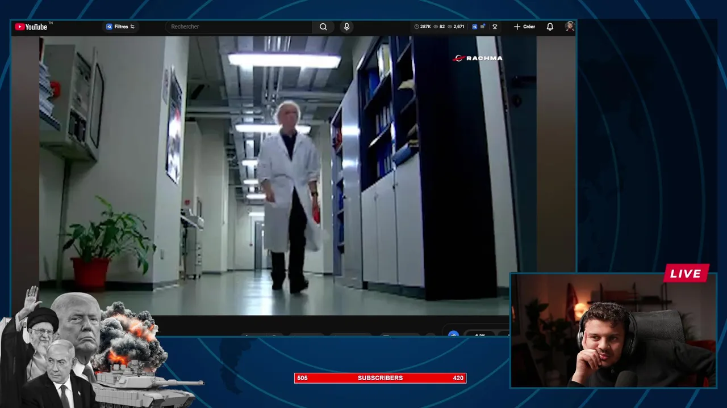This screenshot has height=408, width=727.
Task: Click the magnifier search button
Action: coord(323,27)
